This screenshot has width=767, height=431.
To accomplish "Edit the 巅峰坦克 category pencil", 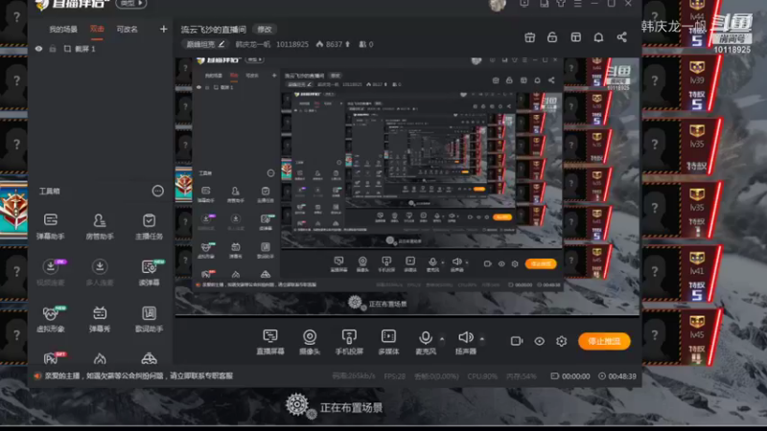I will pyautogui.click(x=221, y=44).
